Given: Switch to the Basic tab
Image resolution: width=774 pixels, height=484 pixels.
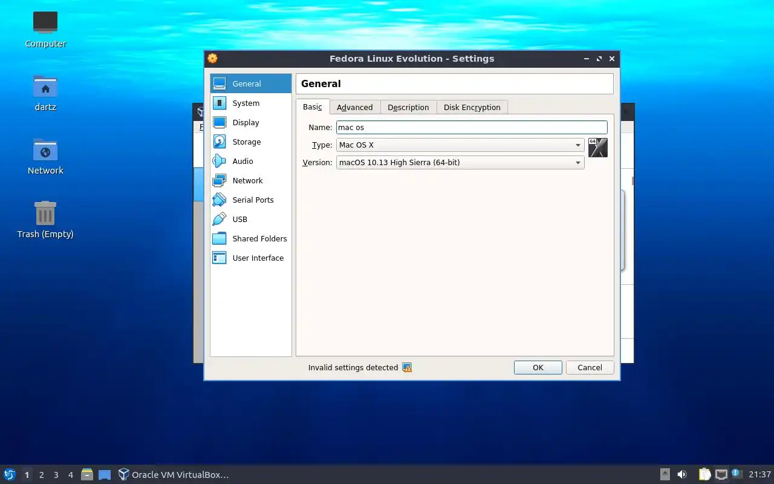Looking at the screenshot, I should coord(313,106).
